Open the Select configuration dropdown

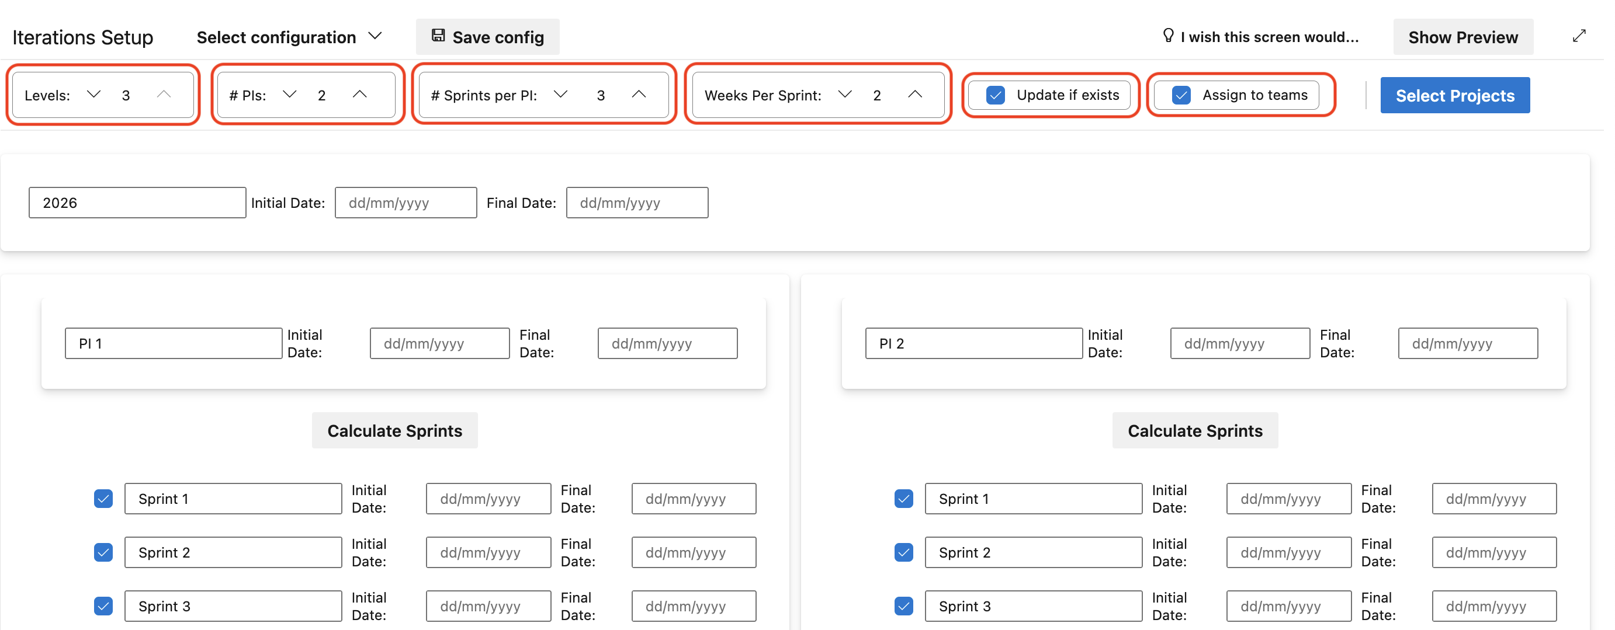pos(289,37)
